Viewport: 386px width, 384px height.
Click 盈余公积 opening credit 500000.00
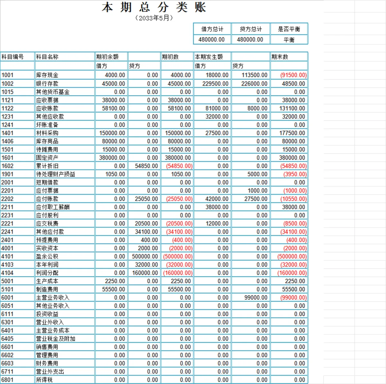[145, 257]
